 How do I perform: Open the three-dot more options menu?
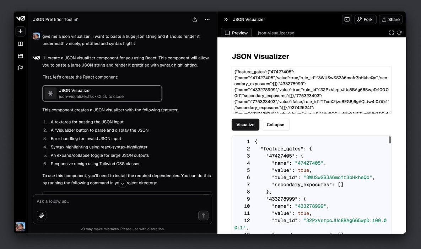207,20
